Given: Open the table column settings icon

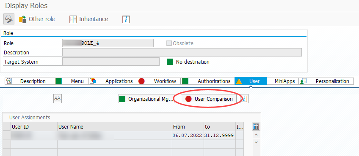Looking at the screenshot, I should click(256, 126).
